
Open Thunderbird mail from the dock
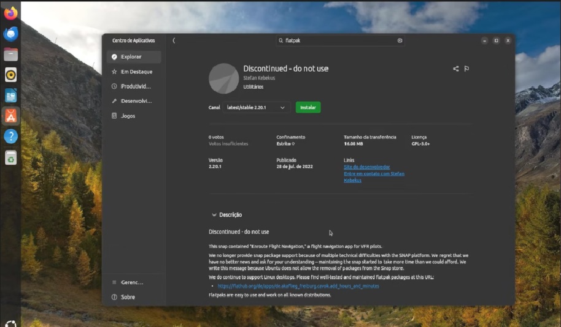pyautogui.click(x=11, y=34)
